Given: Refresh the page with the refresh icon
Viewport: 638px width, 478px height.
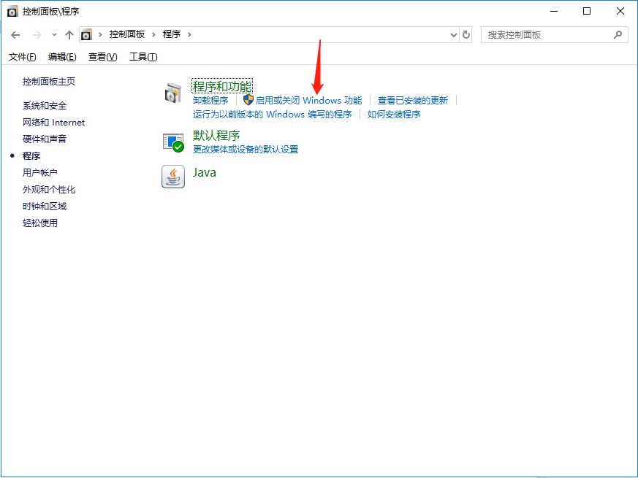Looking at the screenshot, I should pyautogui.click(x=467, y=34).
